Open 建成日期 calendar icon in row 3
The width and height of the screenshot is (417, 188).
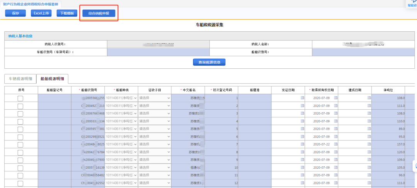coord(369,113)
